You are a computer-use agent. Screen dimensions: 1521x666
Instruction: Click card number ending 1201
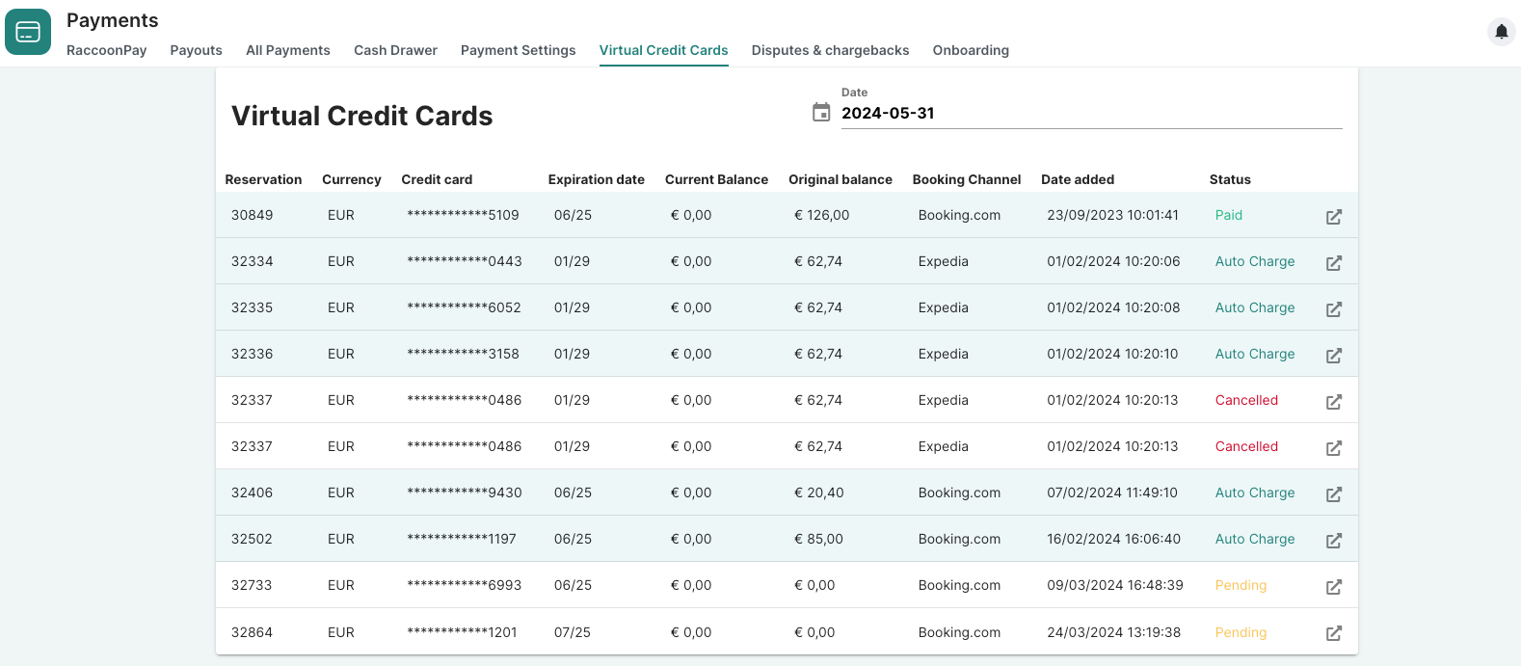(x=462, y=632)
